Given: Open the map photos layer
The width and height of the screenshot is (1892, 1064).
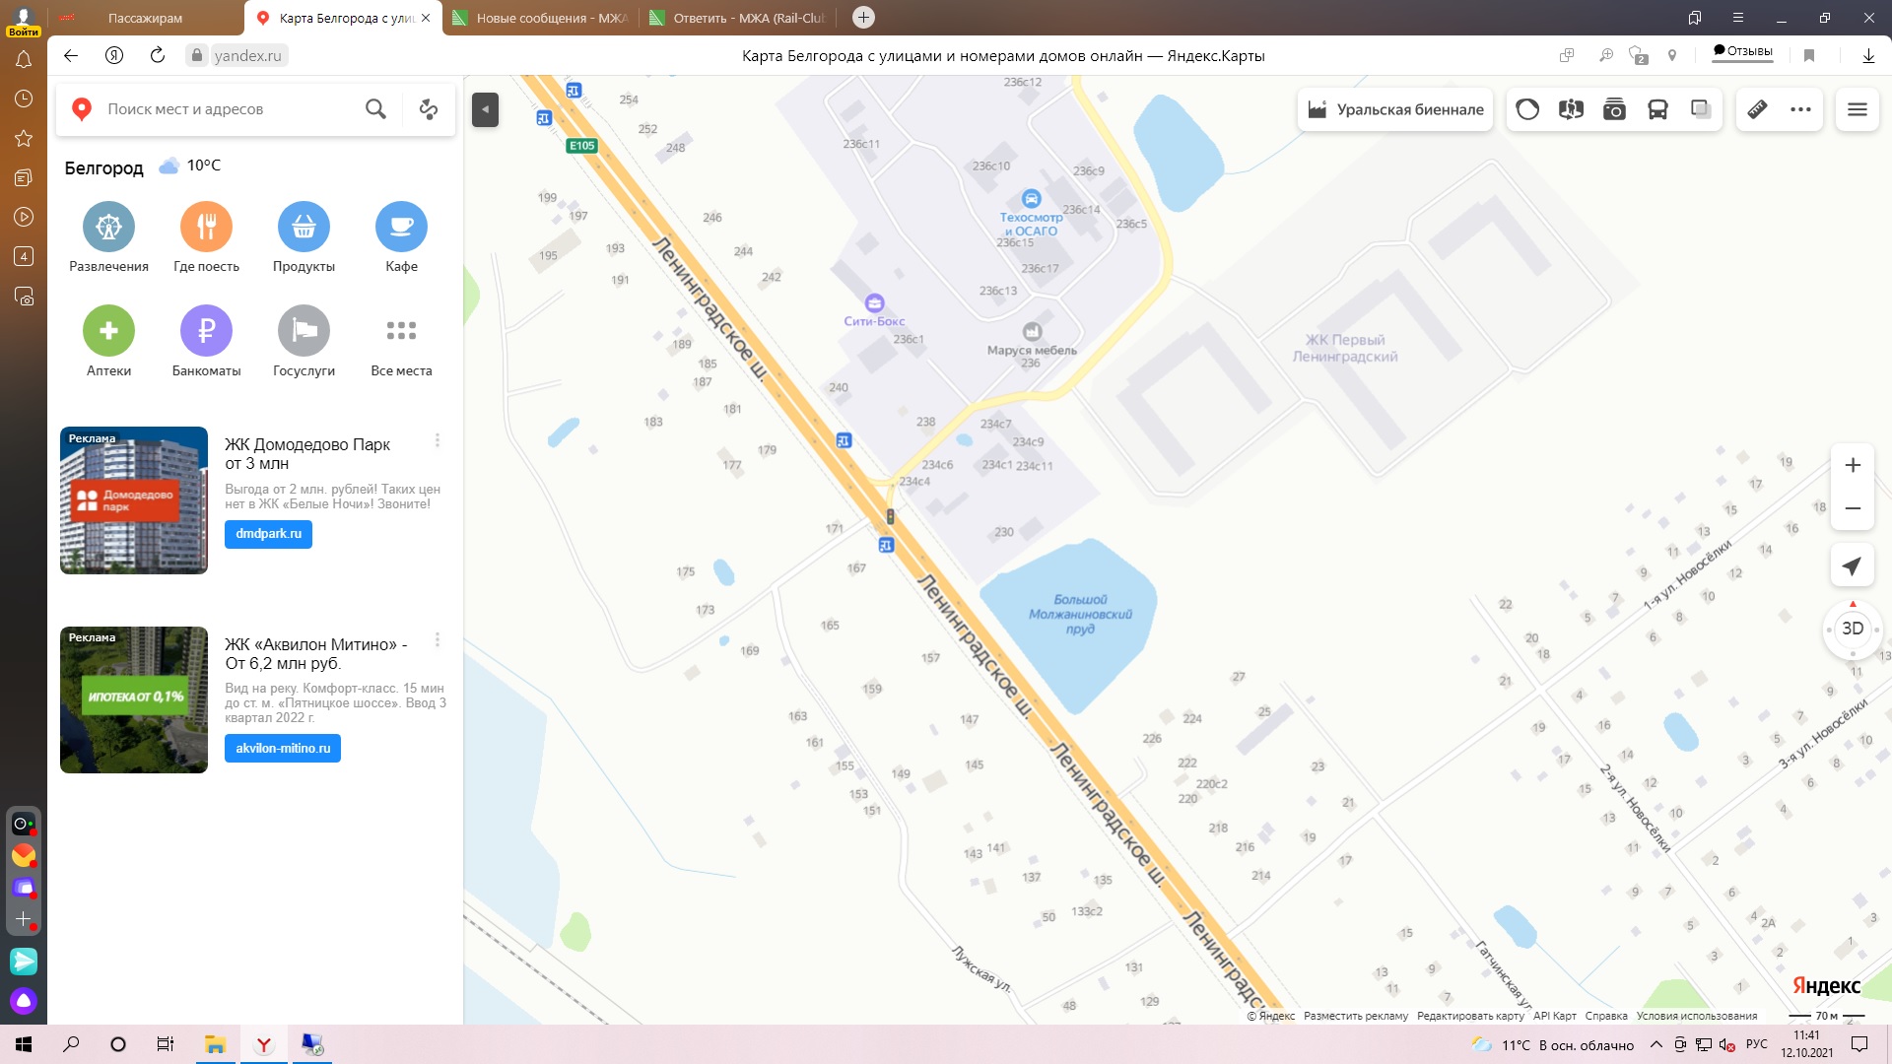Looking at the screenshot, I should [1614, 109].
